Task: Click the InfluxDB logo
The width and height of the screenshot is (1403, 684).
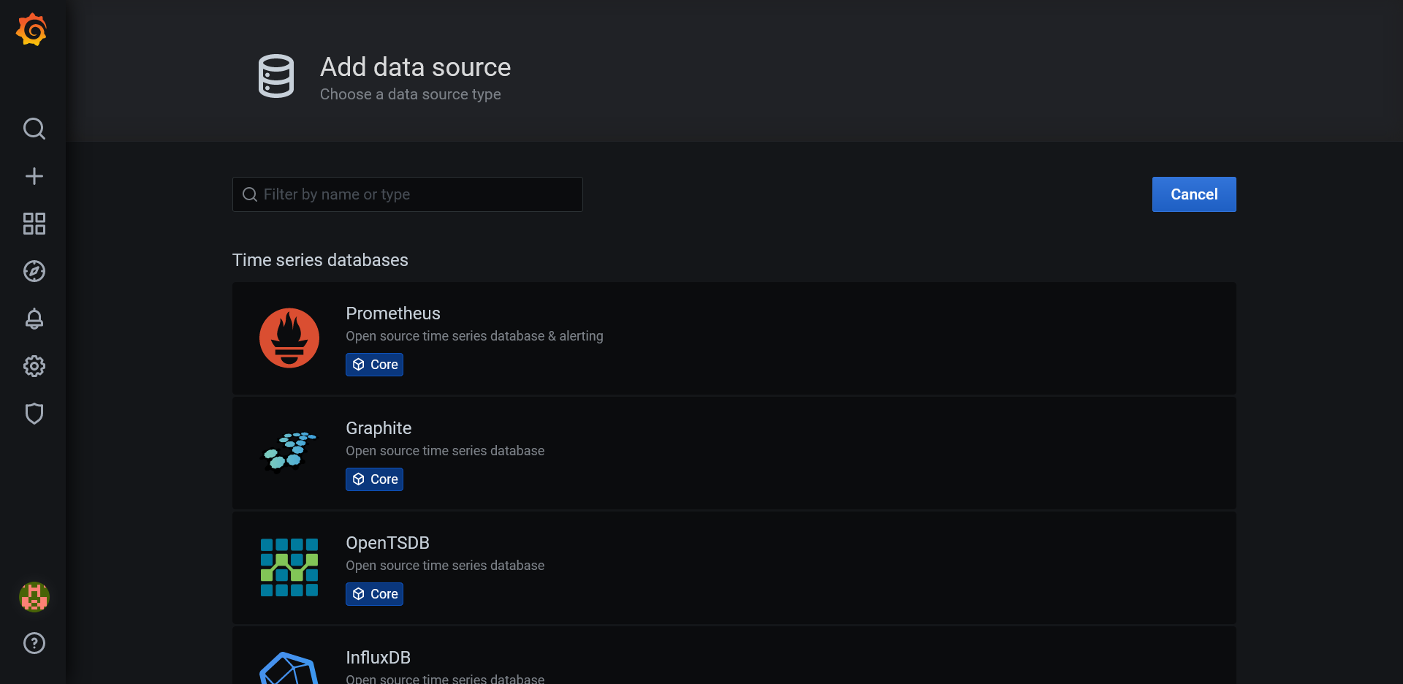Action: (x=289, y=668)
